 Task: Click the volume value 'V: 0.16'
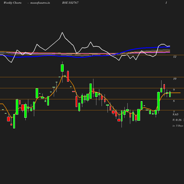pos(177,120)
